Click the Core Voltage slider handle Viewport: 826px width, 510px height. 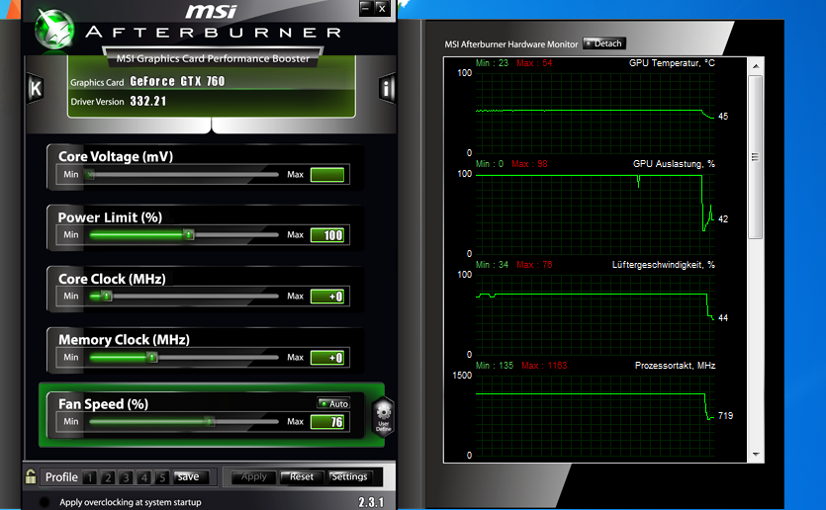click(x=90, y=174)
